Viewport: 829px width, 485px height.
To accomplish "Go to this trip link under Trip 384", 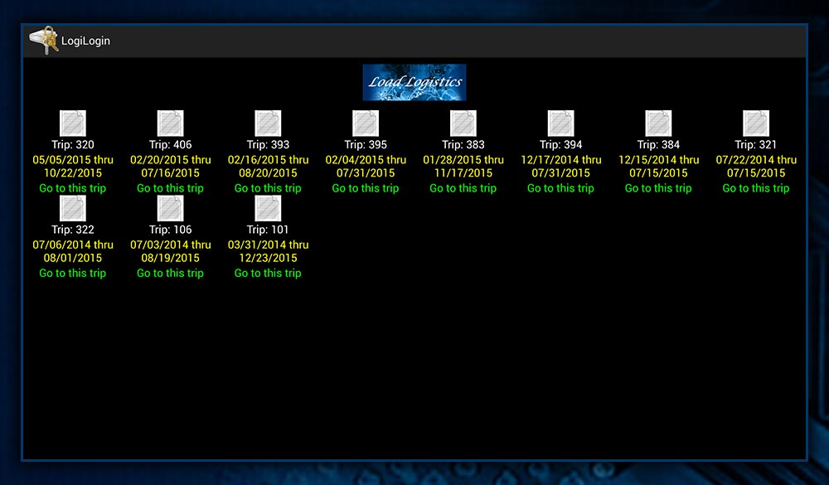I will (659, 188).
